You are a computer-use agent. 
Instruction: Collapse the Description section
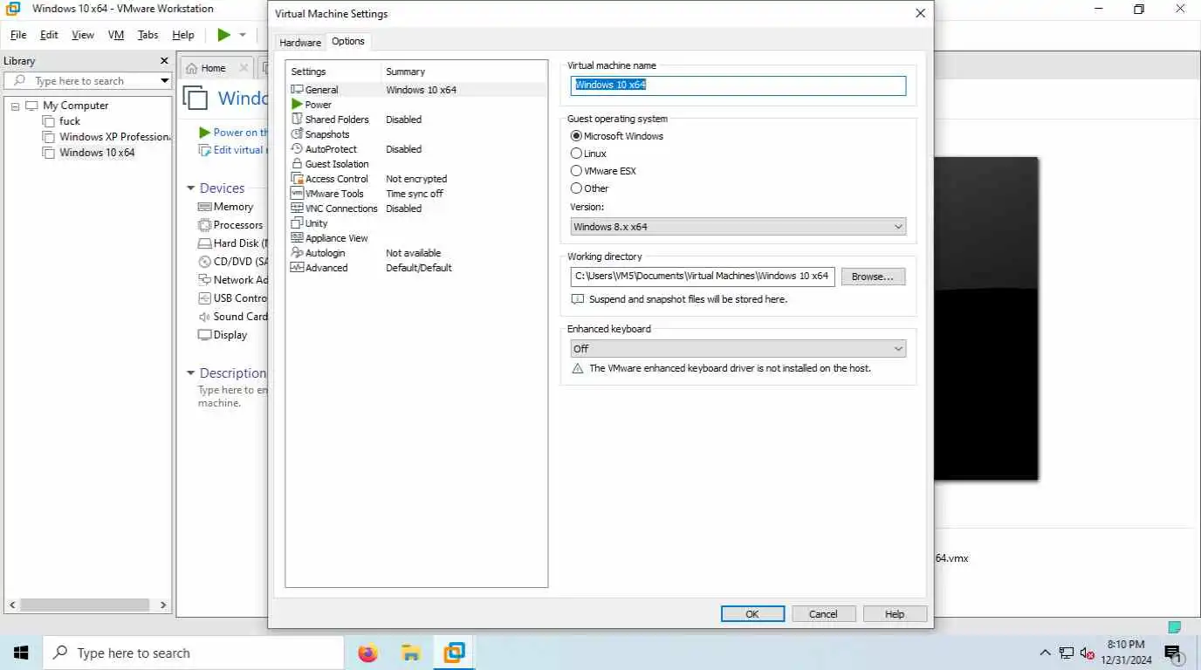(191, 373)
